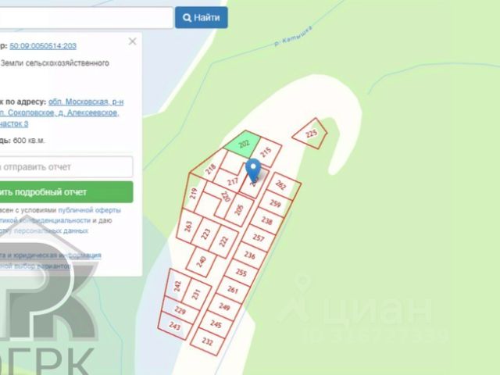Close the parcel info popup
The height and width of the screenshot is (375, 500).
(132, 41)
